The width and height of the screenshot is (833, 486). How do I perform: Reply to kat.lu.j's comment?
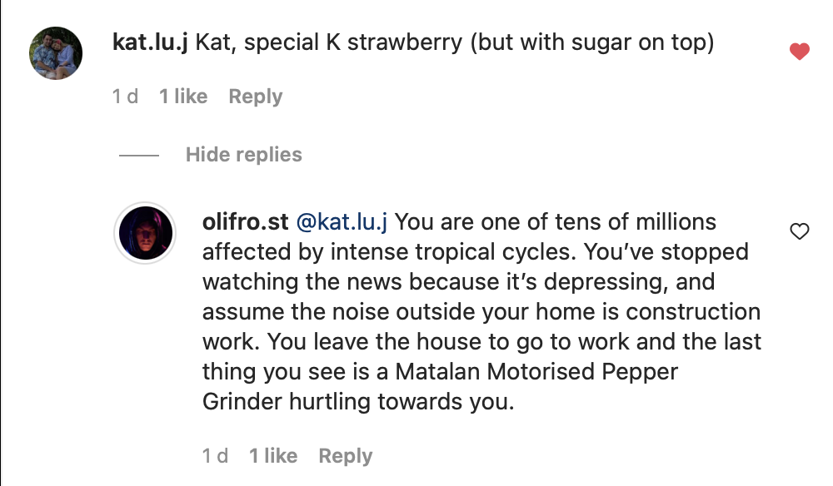tap(255, 97)
